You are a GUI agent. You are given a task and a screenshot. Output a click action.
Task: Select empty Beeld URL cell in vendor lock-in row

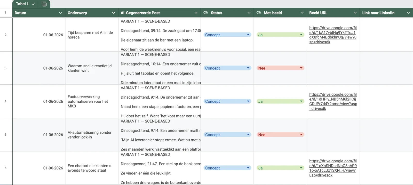[333, 135]
